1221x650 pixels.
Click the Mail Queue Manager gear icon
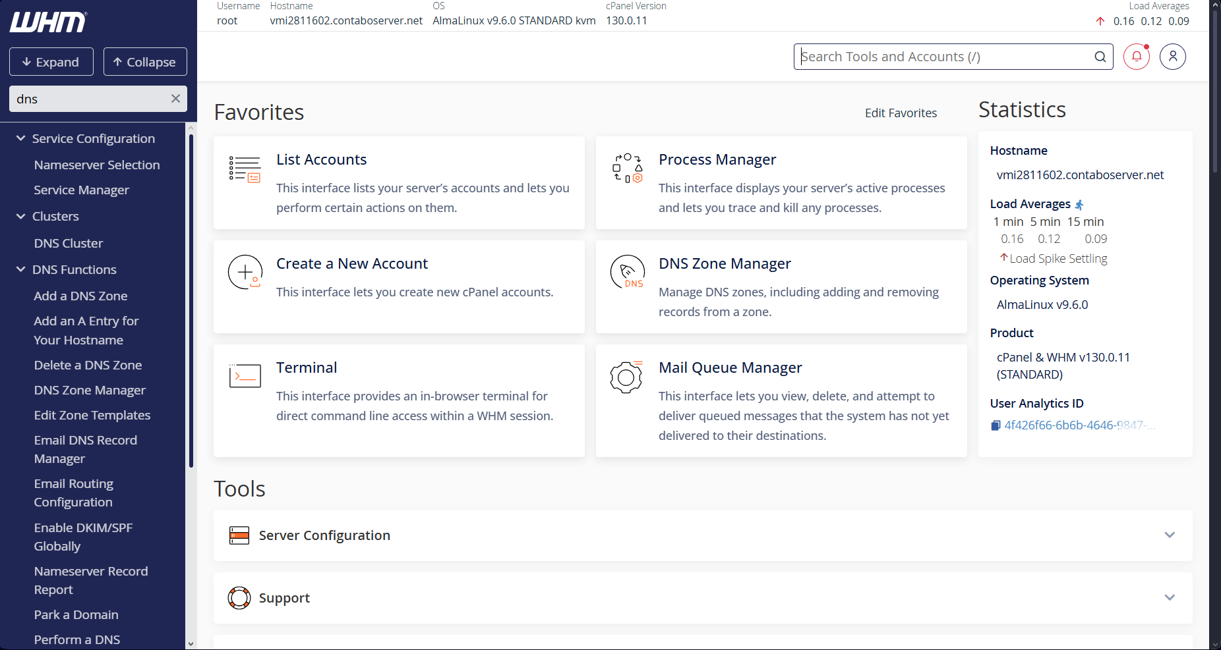pyautogui.click(x=627, y=377)
